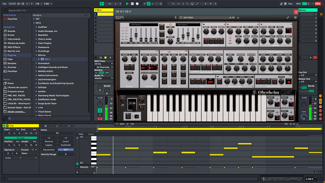The width and height of the screenshot is (325, 183).
Task: Collapse the GForce plugin folder
Action: point(37,55)
